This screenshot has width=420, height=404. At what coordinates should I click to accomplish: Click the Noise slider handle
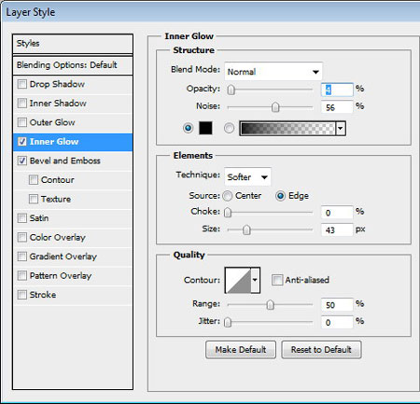(x=275, y=107)
